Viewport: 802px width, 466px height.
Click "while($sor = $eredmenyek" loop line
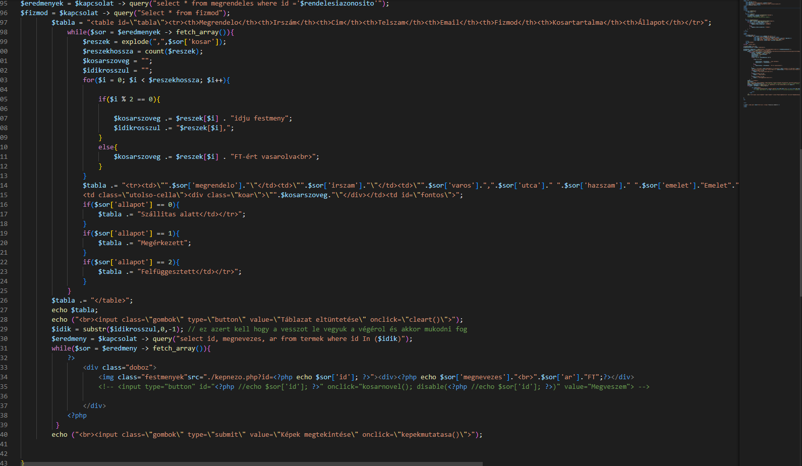[x=151, y=32]
